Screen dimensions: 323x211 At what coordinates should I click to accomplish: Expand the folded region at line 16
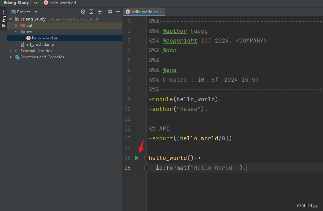146,167
